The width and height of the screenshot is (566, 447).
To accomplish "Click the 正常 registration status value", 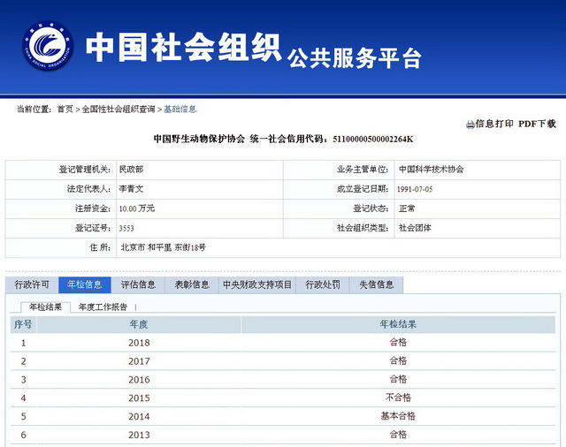I will pyautogui.click(x=407, y=208).
